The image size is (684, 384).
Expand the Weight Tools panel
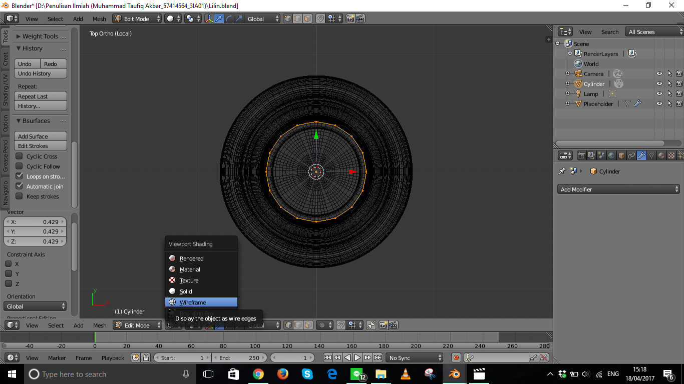pyautogui.click(x=41, y=36)
